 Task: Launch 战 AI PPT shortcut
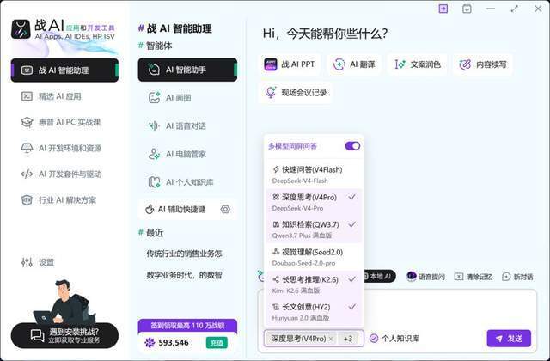click(x=290, y=64)
